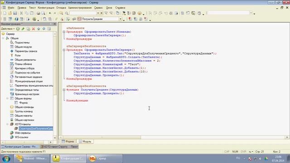Select Общие модули tree item
This screenshot has height=163, width=290.
click(x=23, y=47)
